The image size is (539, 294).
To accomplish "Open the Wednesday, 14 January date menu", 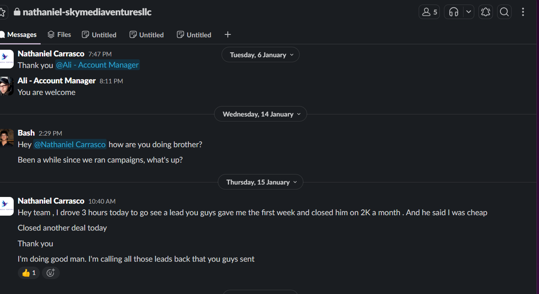I will (x=261, y=114).
